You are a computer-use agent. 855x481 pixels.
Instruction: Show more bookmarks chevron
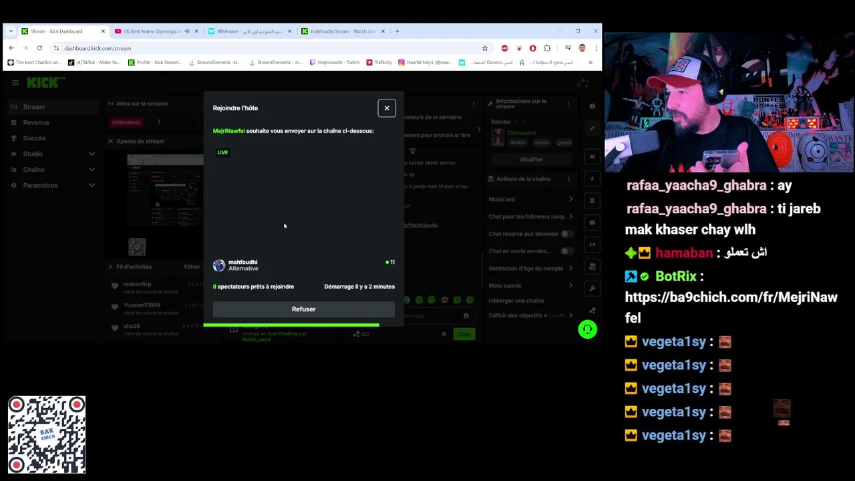coord(590,62)
